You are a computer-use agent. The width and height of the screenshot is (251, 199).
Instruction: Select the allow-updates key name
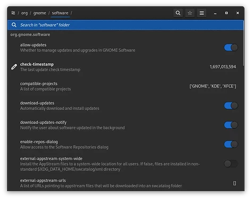pos(33,45)
